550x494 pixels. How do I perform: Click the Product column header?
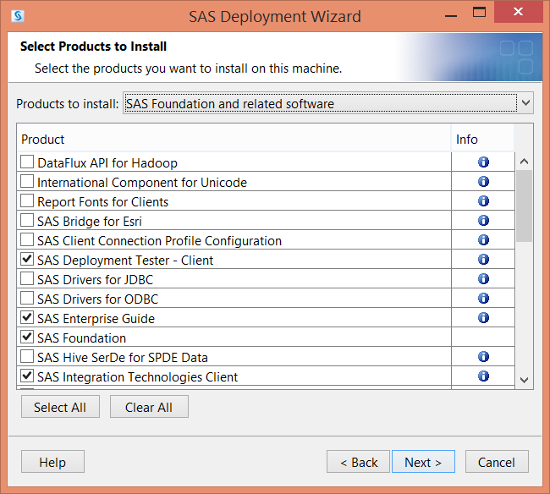(234, 140)
